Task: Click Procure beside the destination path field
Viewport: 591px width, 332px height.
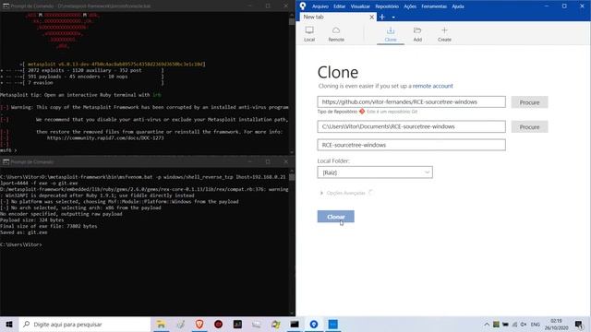Action: pyautogui.click(x=529, y=127)
